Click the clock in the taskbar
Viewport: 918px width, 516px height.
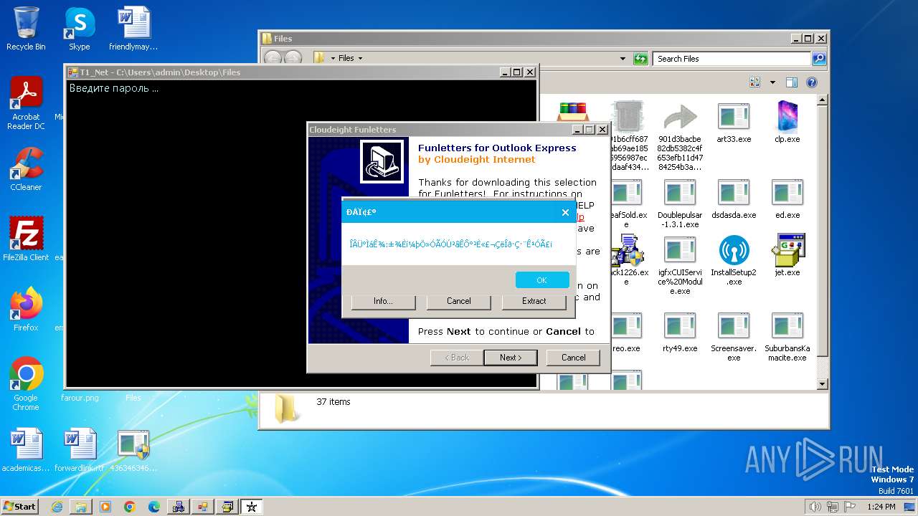tap(881, 507)
